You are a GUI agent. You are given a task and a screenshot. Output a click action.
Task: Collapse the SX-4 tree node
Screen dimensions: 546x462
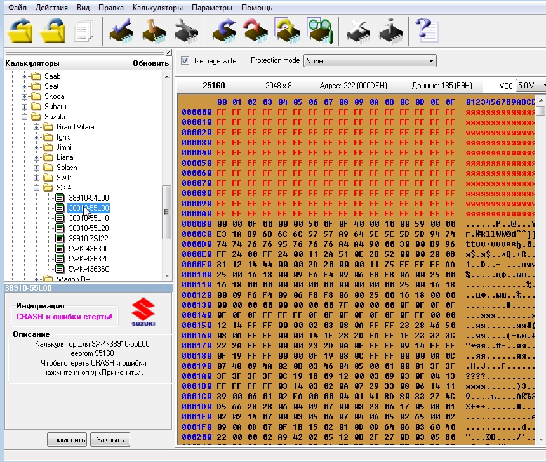point(36,188)
